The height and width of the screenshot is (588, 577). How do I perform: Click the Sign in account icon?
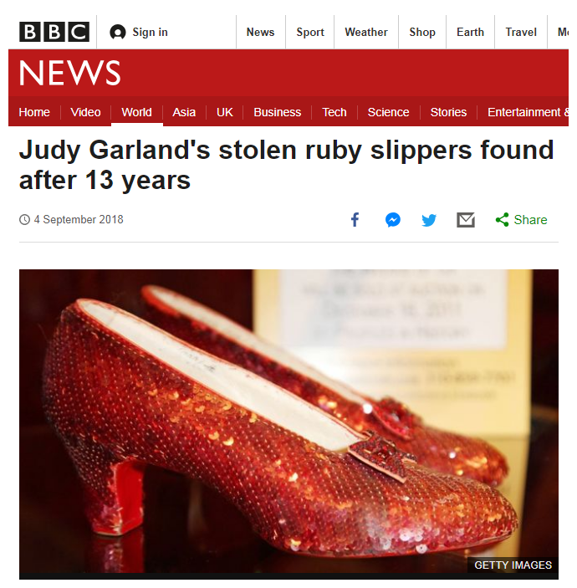coord(118,33)
